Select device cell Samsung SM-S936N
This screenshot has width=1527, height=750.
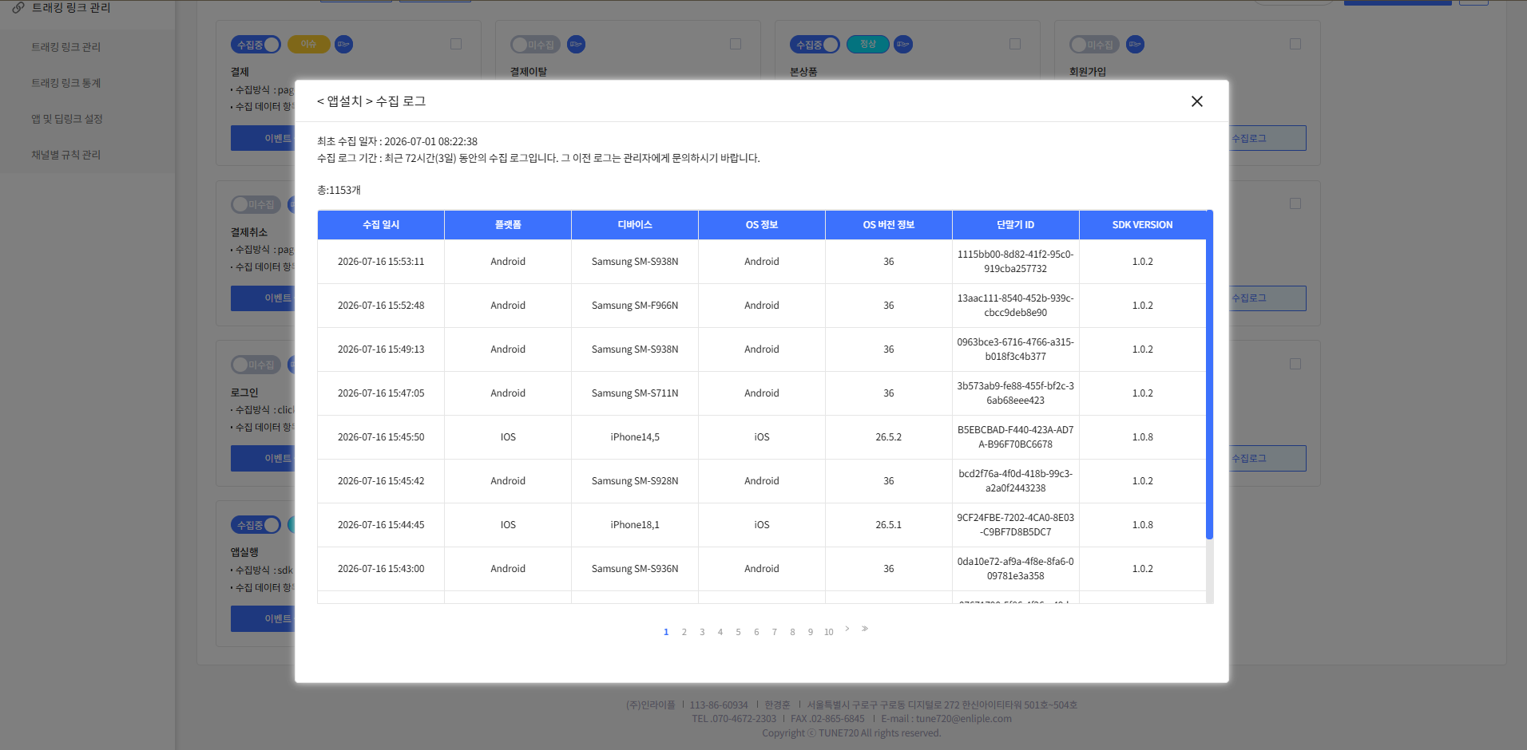point(635,569)
